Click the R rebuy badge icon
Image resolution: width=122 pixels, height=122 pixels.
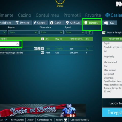pos(42,49)
